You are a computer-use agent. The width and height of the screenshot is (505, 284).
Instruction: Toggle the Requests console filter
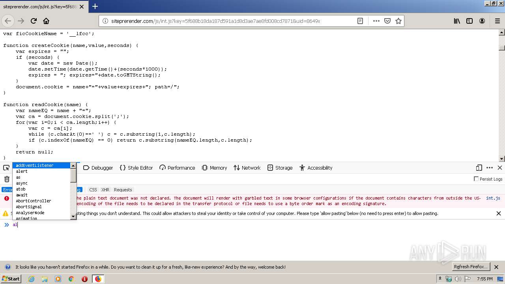pos(123,190)
